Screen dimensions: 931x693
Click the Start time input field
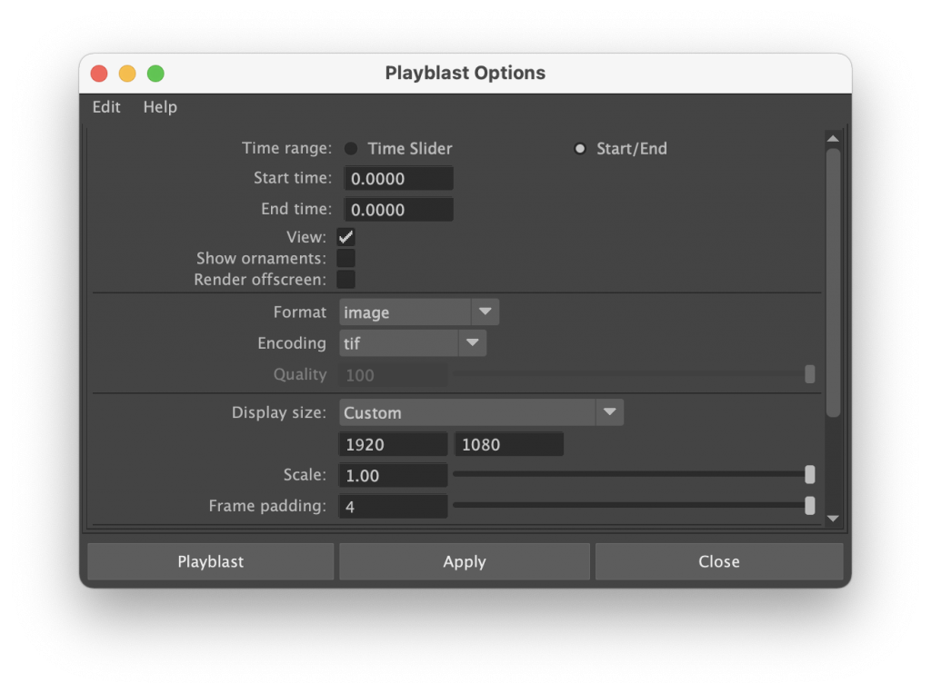[x=398, y=179]
